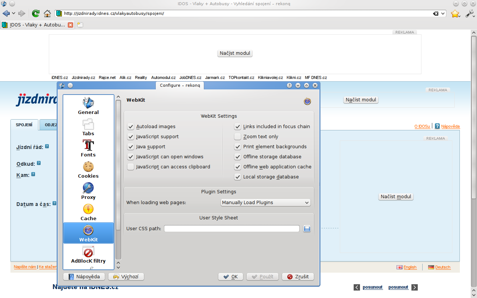Select the AdBlock filtry settings category
Image resolution: width=477 pixels, height=298 pixels.
(x=88, y=254)
